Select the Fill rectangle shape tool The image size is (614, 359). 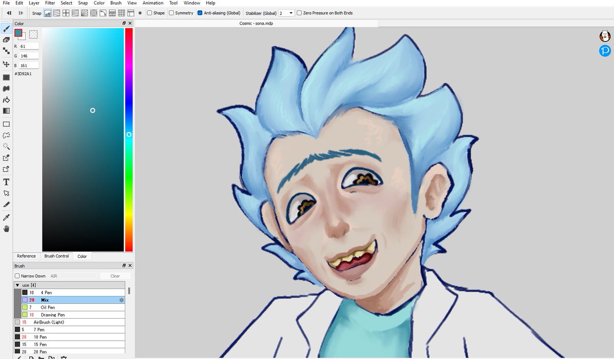[6, 77]
